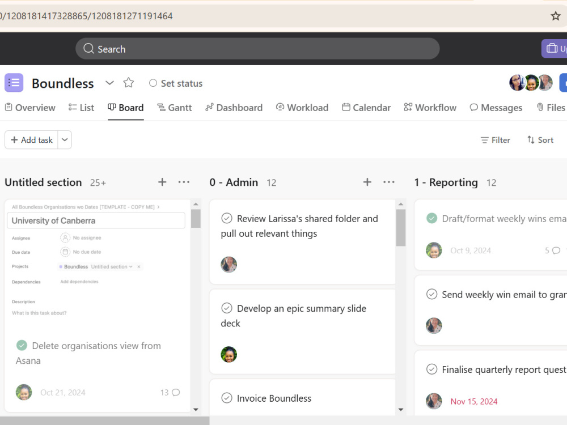This screenshot has width=567, height=425.
Task: Switch to the Dashboard tab
Action: (x=234, y=108)
